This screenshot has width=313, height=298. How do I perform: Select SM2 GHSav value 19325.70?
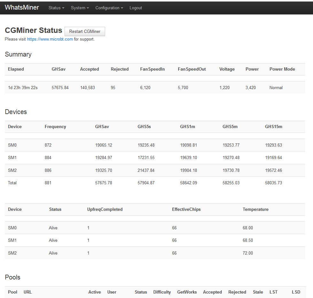pyautogui.click(x=103, y=170)
